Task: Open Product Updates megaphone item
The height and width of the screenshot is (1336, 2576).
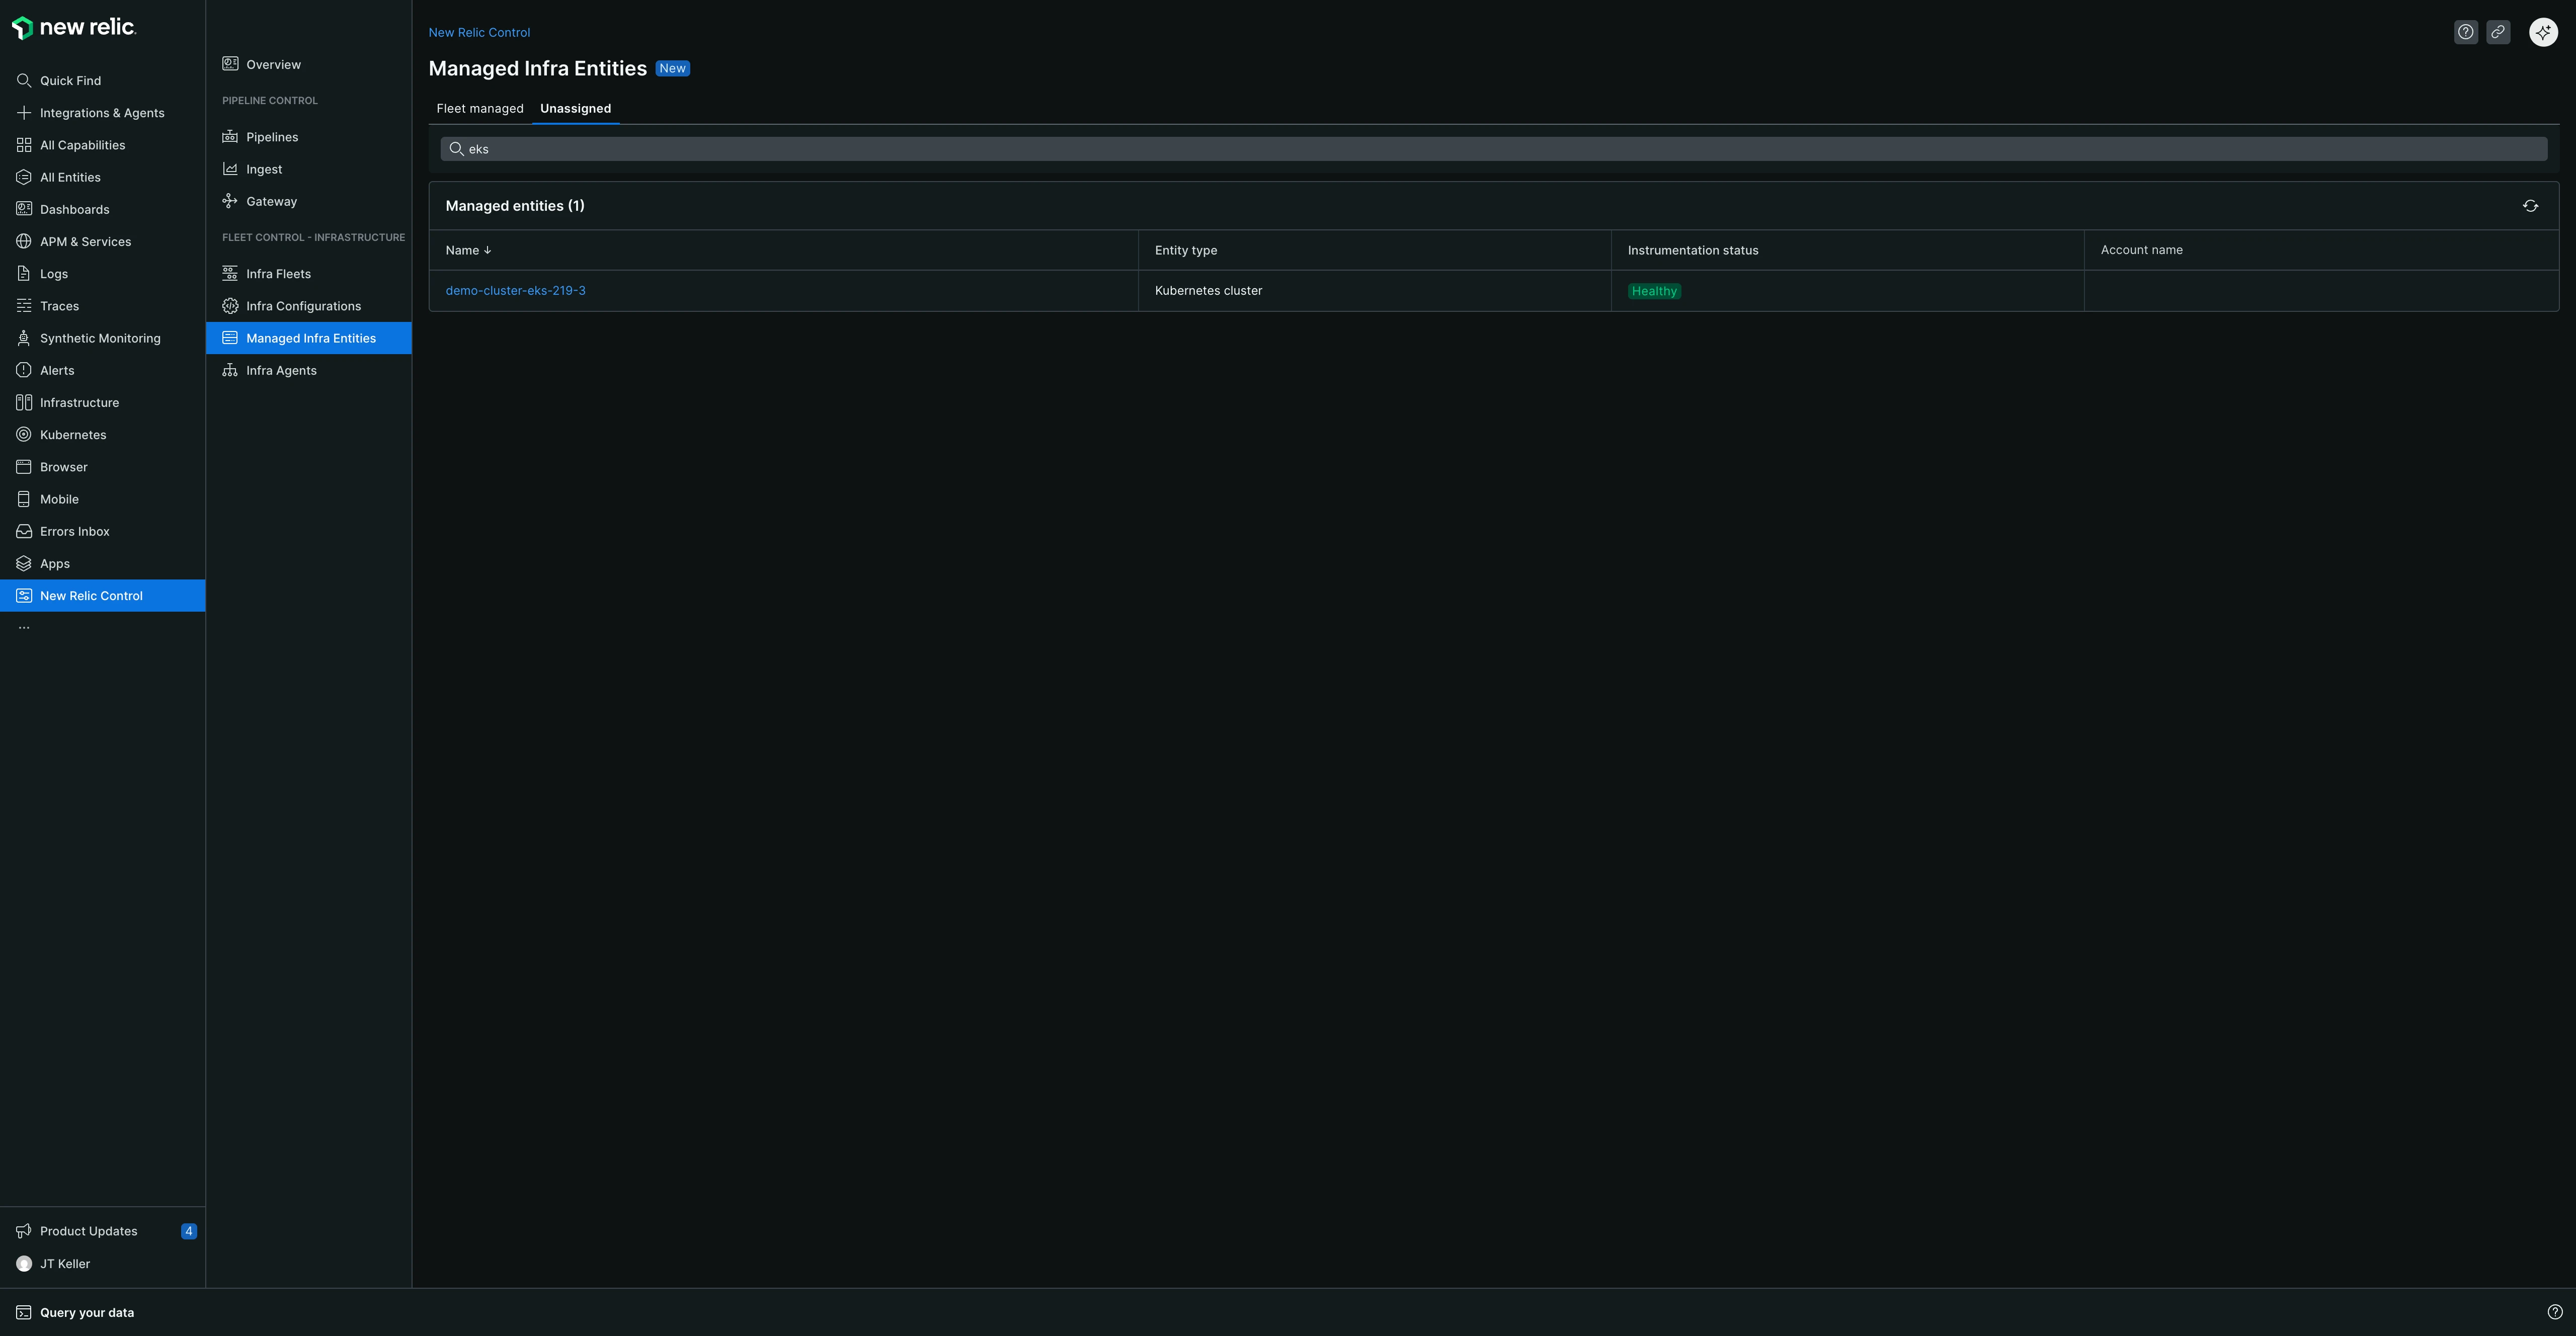Action: coord(88,1231)
